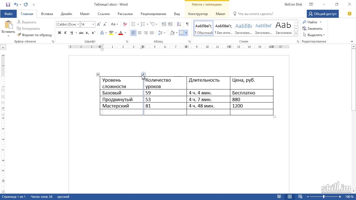Collapse the ribbon with the chevron arrow

click(x=352, y=42)
